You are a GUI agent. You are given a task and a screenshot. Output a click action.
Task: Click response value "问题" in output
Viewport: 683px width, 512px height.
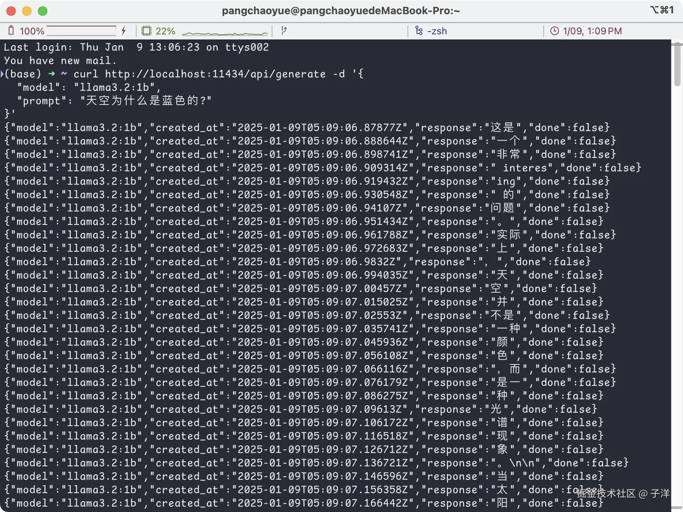pos(502,208)
